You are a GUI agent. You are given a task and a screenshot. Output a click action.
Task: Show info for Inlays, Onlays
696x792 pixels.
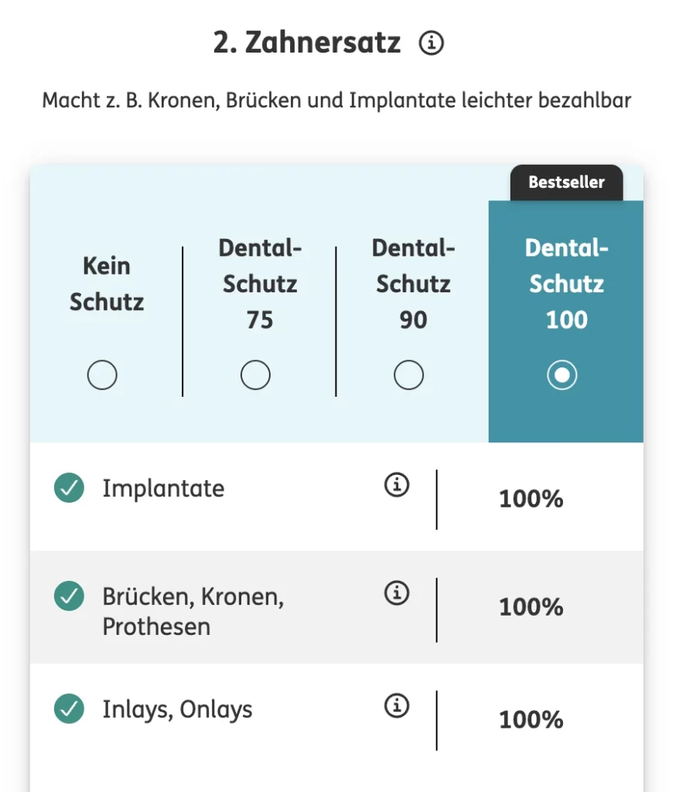tap(397, 705)
